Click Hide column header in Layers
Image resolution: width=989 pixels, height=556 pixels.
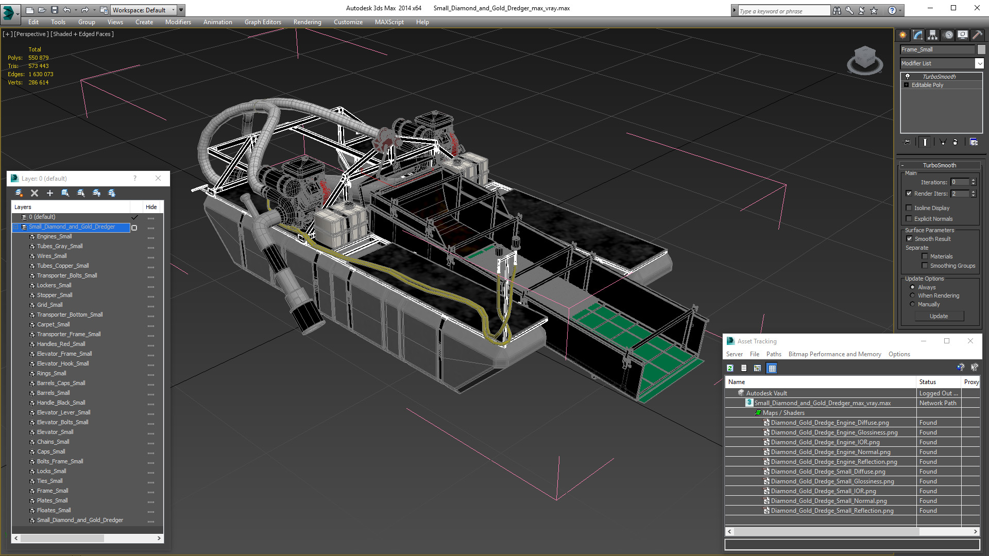click(151, 207)
